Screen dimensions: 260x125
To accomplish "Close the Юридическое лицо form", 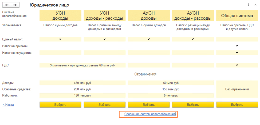I will tap(255, 5).
